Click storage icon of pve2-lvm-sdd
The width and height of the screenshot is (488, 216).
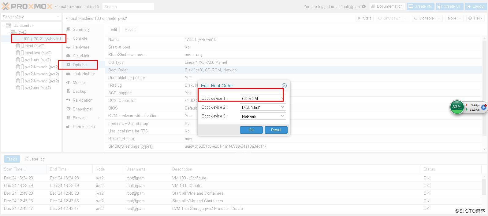pyautogui.click(x=18, y=81)
